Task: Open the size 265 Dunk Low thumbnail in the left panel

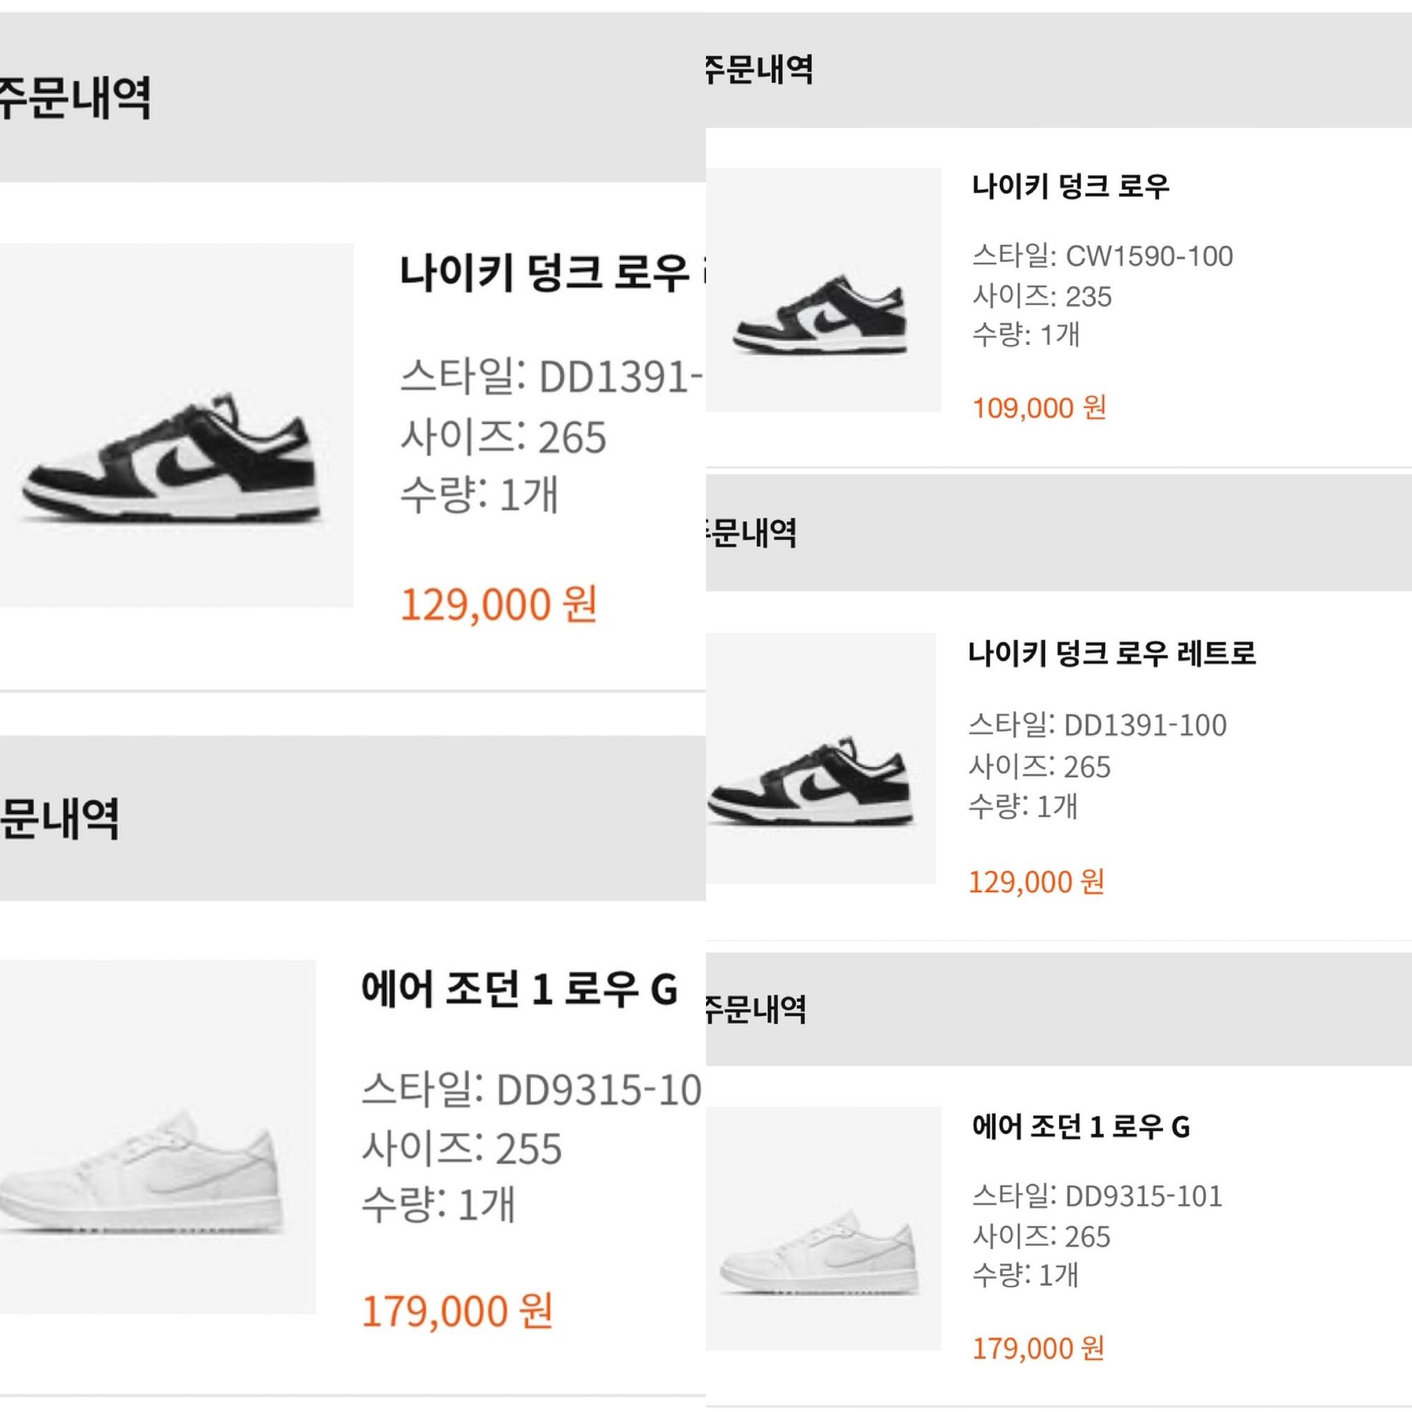Action: (x=176, y=424)
